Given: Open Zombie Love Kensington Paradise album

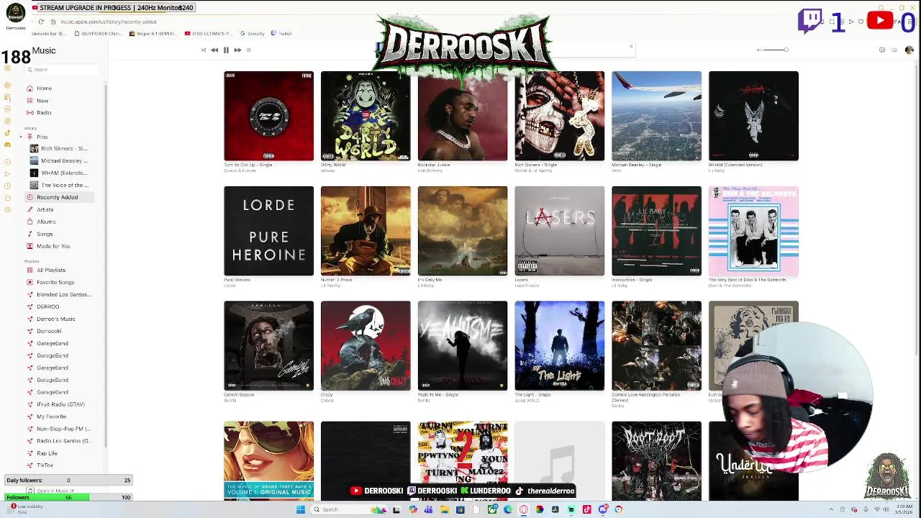Looking at the screenshot, I should [656, 346].
